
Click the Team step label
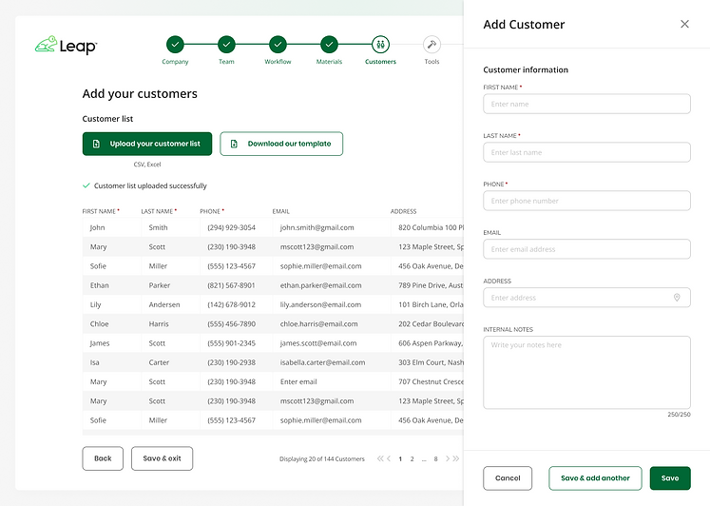click(x=226, y=62)
